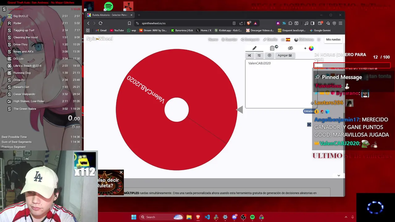Open the Brave VPN shield icon
This screenshot has width=395, height=222.
pyautogui.click(x=334, y=23)
